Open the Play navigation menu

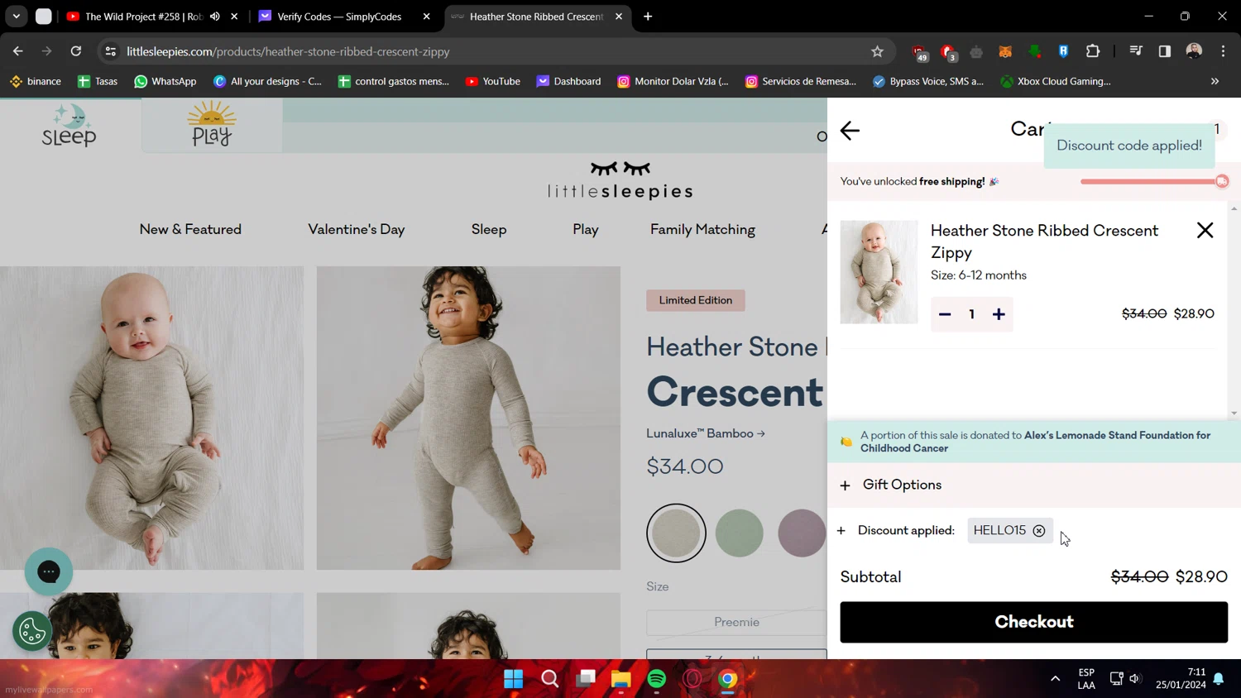586,230
